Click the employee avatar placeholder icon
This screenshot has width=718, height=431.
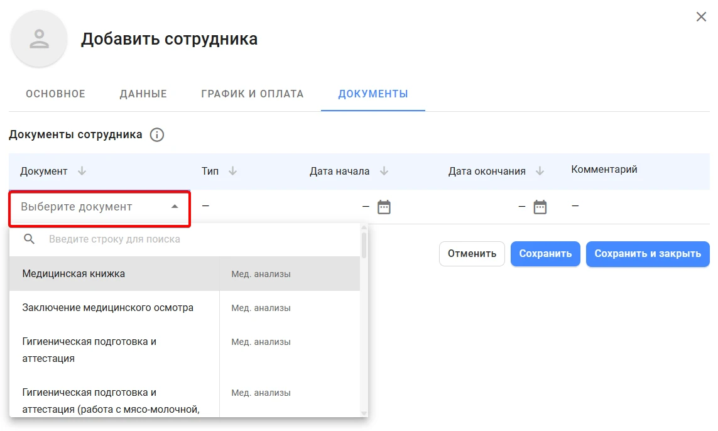click(39, 39)
